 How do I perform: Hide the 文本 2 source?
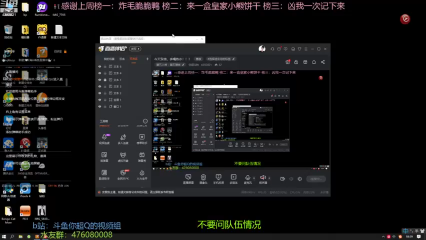(x=100, y=93)
